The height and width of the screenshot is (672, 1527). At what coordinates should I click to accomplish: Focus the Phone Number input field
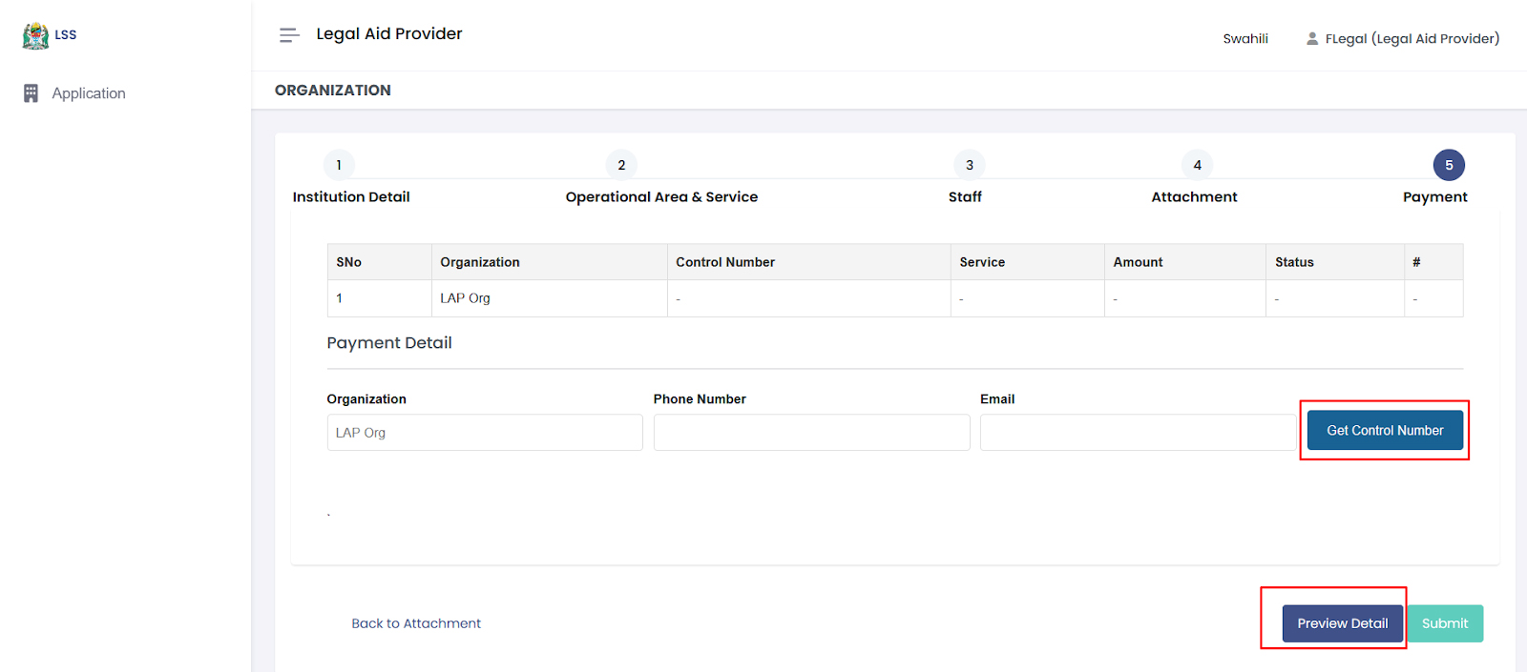click(811, 432)
